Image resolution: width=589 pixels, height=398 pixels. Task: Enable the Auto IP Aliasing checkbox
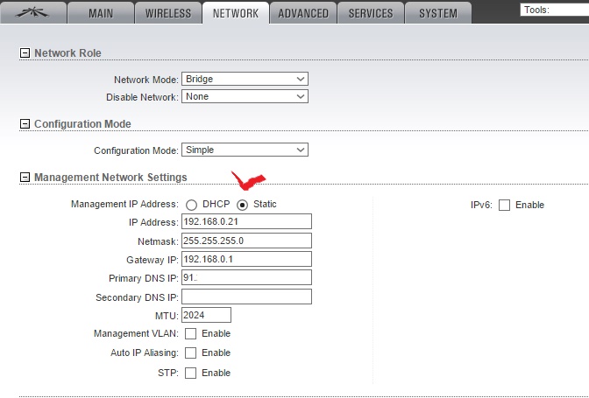pyautogui.click(x=190, y=353)
